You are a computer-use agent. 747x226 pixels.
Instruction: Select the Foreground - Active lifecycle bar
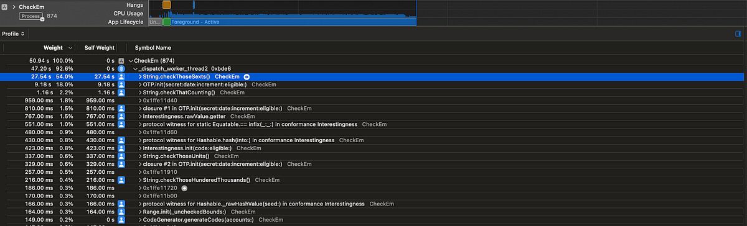[x=293, y=22]
